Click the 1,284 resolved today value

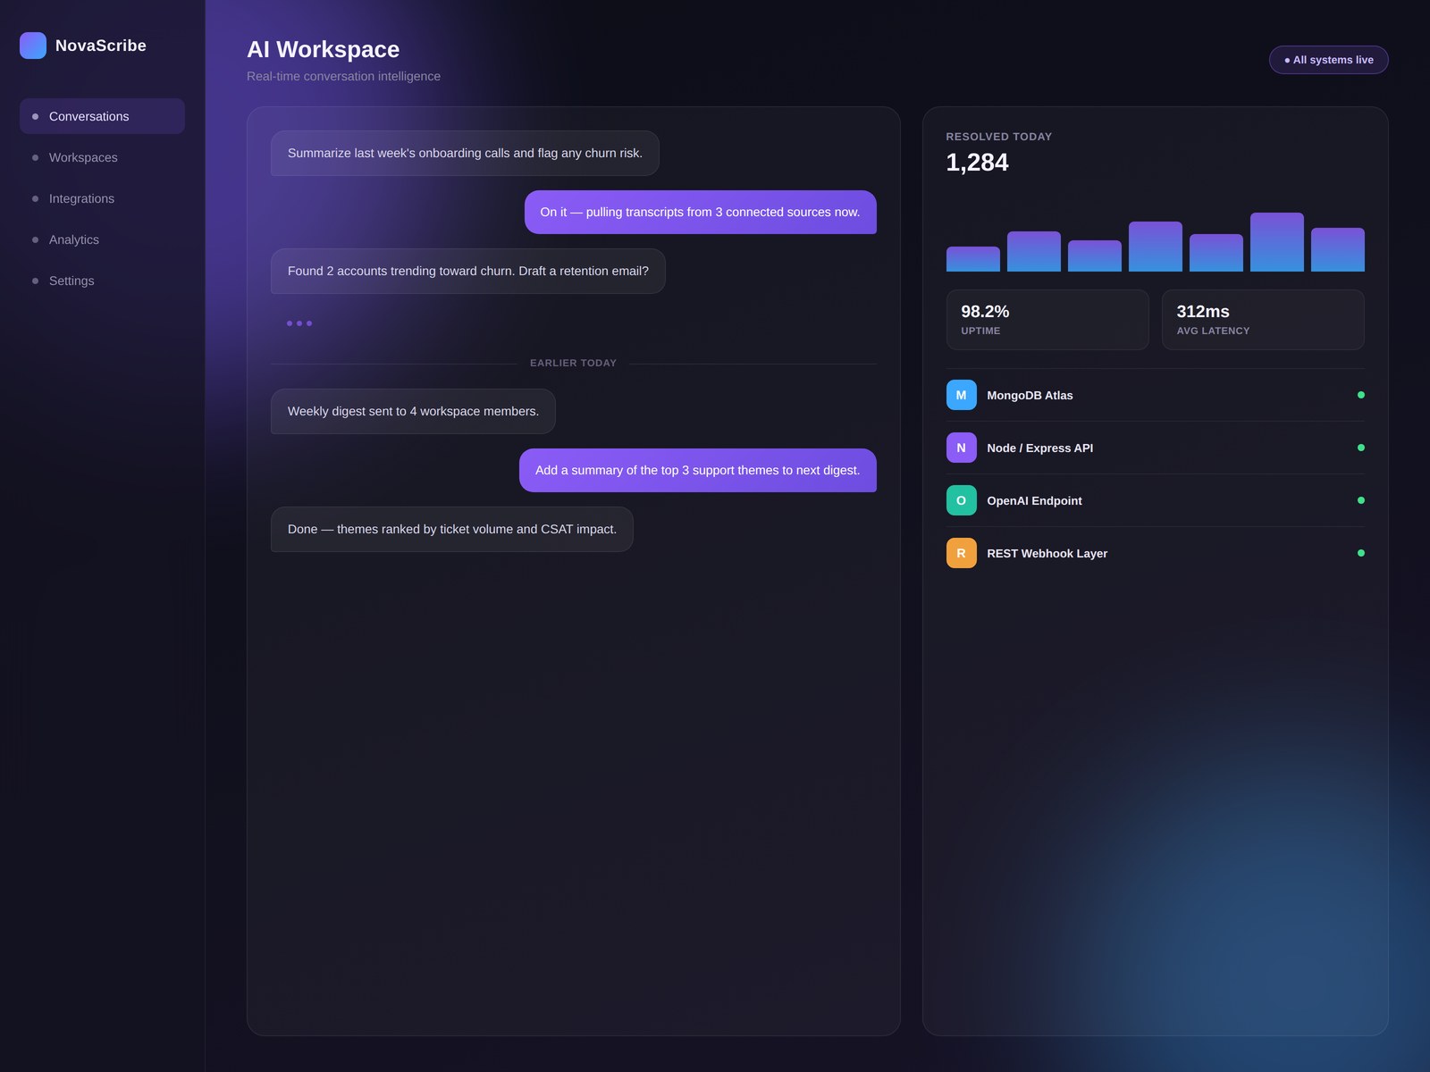pos(977,163)
